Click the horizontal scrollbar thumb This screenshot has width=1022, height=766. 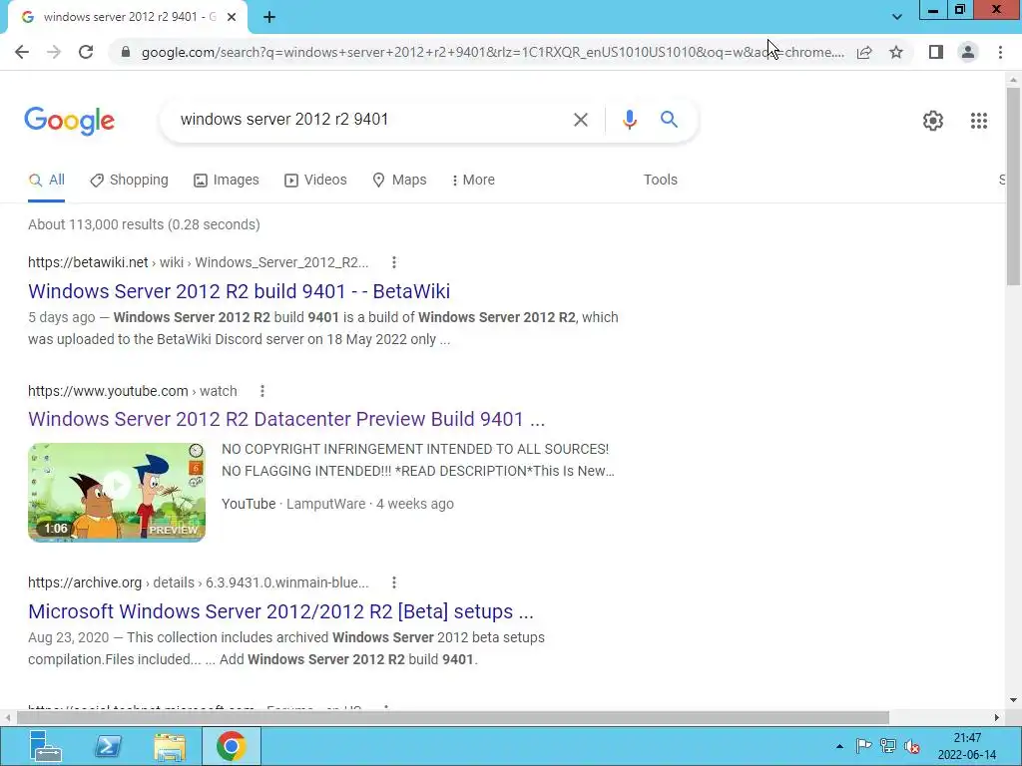[453, 718]
